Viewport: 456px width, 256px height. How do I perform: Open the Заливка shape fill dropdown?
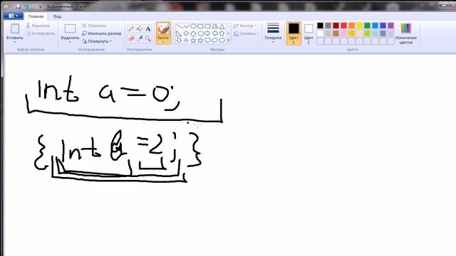pos(246,33)
